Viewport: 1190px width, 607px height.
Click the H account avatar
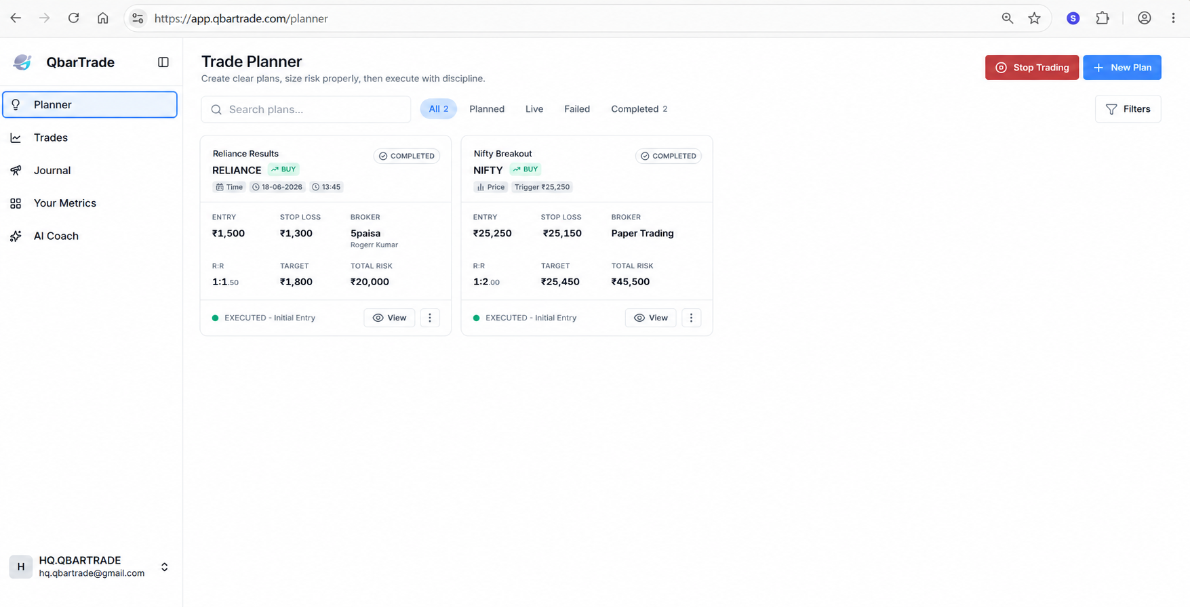click(21, 567)
